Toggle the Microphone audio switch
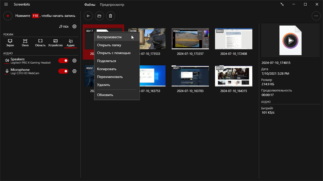323x181 pixels. [63, 71]
